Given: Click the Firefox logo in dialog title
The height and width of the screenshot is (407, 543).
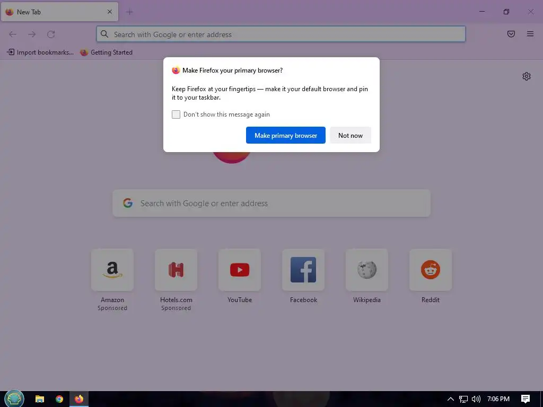Looking at the screenshot, I should 176,70.
